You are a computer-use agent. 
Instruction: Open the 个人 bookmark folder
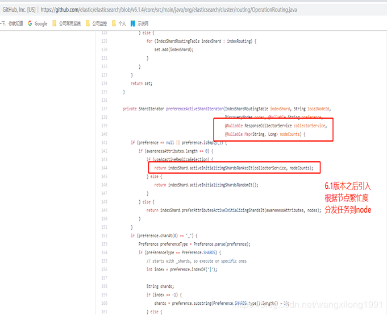point(119,24)
